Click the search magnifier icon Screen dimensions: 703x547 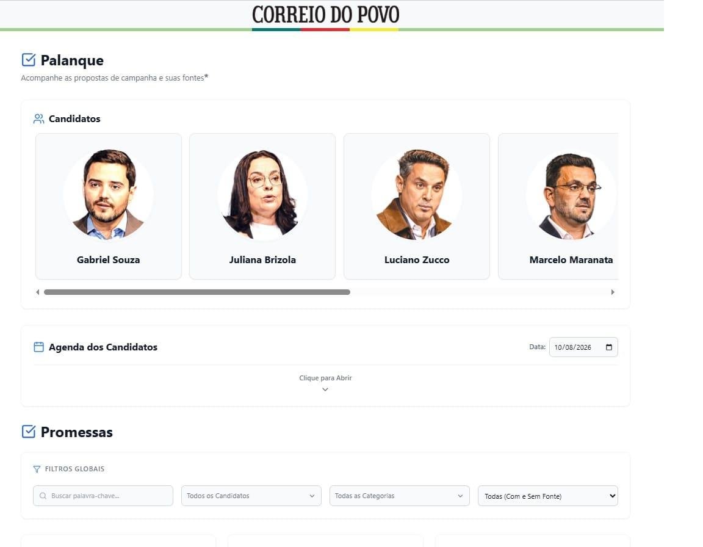pos(43,496)
